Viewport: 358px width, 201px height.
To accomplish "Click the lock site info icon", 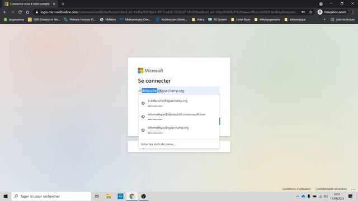I will (x=37, y=12).
